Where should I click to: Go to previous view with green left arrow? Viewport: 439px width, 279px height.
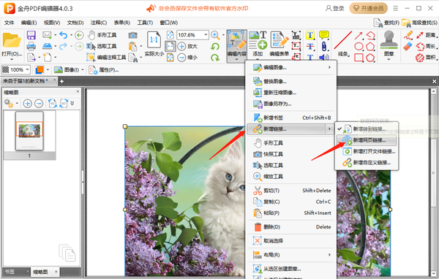point(79,35)
